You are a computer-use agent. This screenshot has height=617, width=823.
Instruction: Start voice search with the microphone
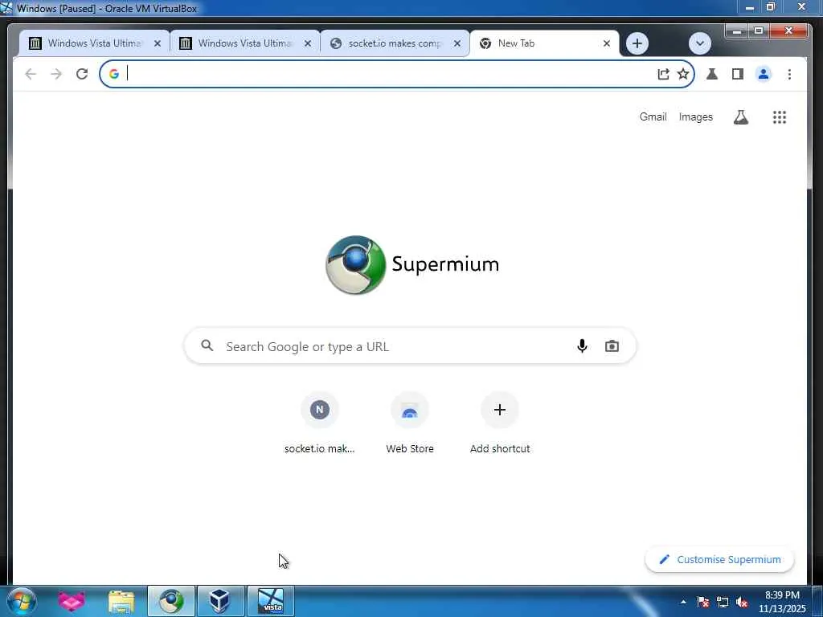pyautogui.click(x=582, y=345)
